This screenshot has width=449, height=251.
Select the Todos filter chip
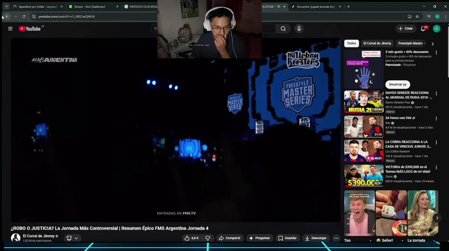coord(351,43)
